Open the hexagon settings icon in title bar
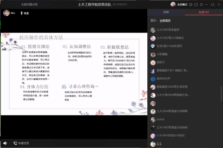The height and width of the screenshot is (148, 223). tap(191, 4)
